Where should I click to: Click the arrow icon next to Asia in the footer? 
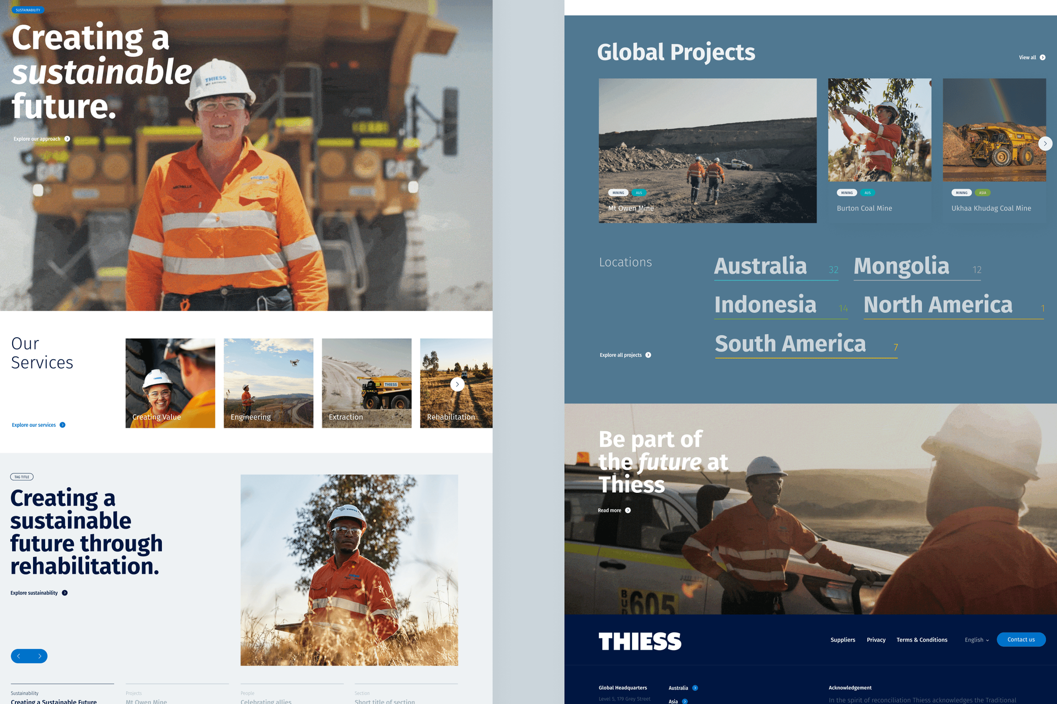tap(685, 701)
